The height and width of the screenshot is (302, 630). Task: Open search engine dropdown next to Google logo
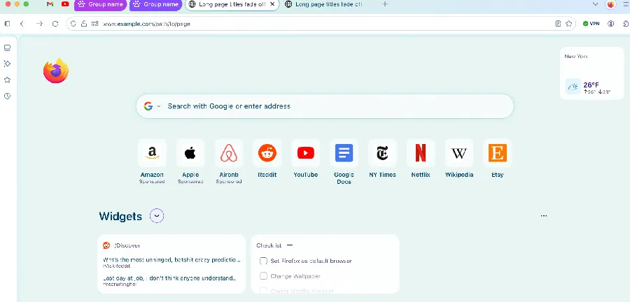tap(159, 106)
